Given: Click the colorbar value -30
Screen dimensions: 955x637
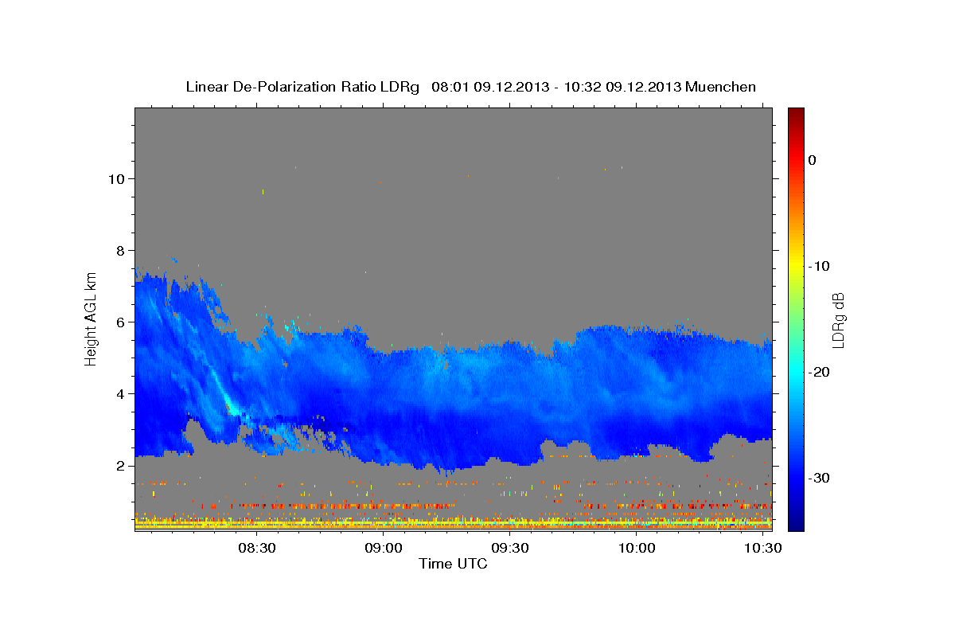Looking at the screenshot, I should click(x=819, y=478).
